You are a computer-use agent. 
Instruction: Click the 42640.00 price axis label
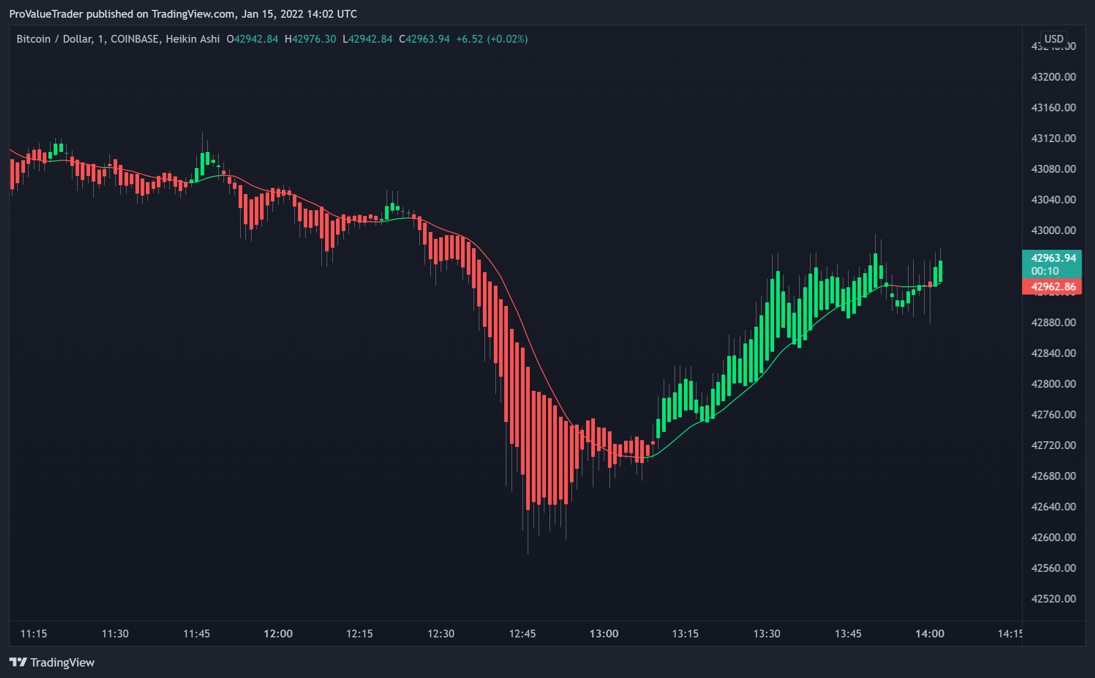pyautogui.click(x=1053, y=507)
